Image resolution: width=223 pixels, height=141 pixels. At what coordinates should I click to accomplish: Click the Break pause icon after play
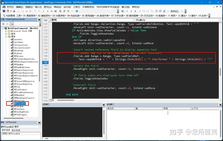click(48, 11)
